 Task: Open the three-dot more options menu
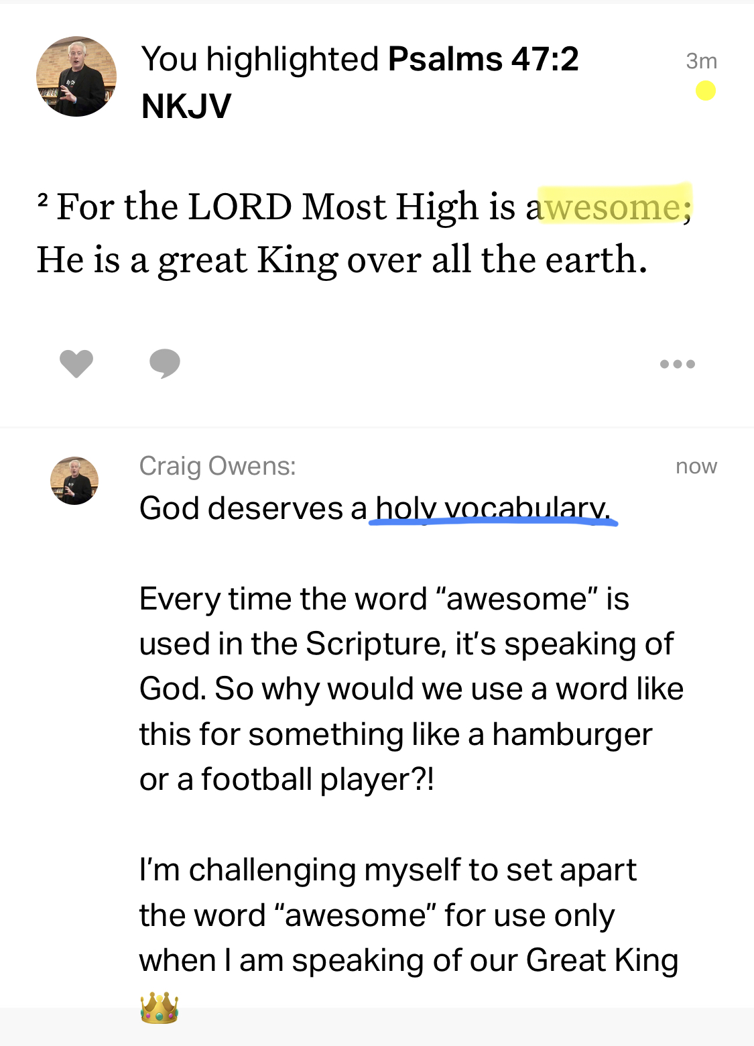pyautogui.click(x=677, y=364)
